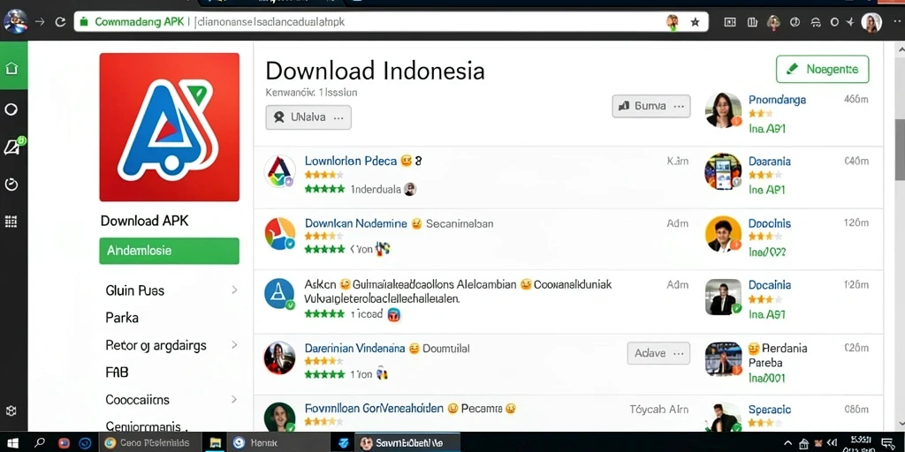Open the Darerinian Vindenana link
This screenshot has height=452, width=905.
(354, 348)
